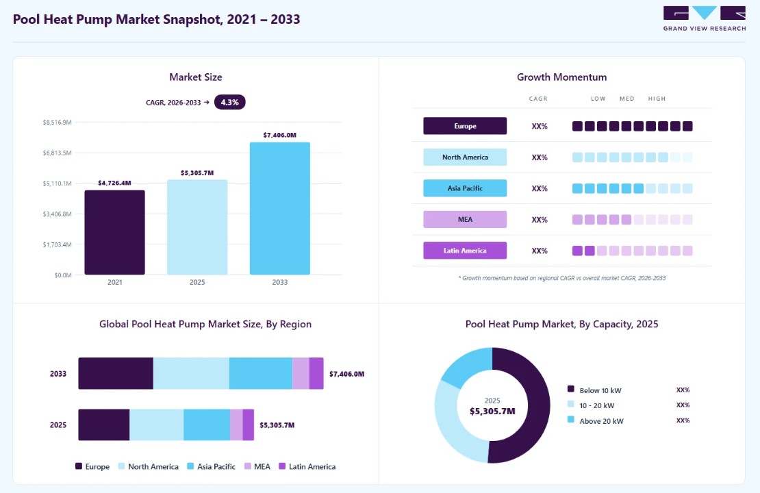This screenshot has height=493, width=760.
Task: Click the Latin America legend marker
Action: coord(282,466)
